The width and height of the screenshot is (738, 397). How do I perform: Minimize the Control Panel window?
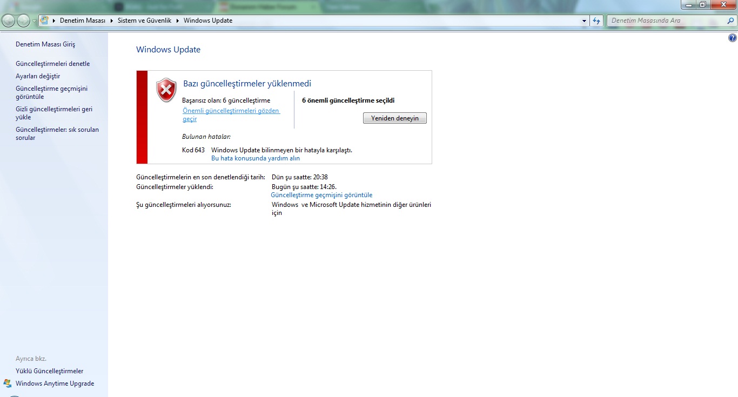pyautogui.click(x=689, y=5)
